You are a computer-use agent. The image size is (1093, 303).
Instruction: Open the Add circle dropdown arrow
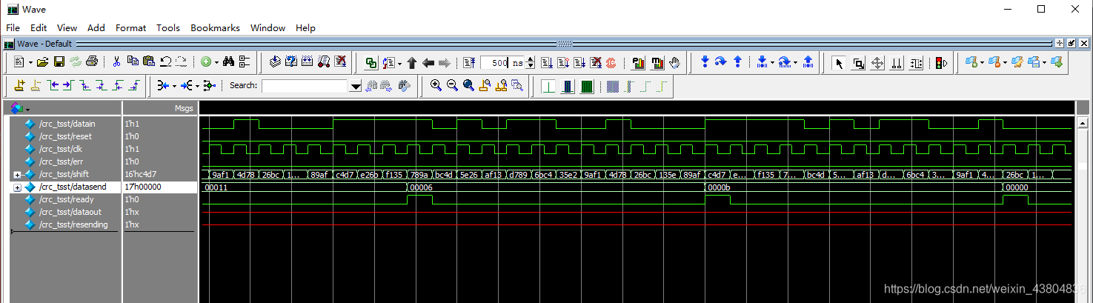216,63
